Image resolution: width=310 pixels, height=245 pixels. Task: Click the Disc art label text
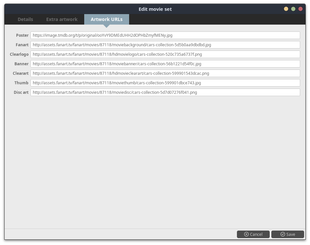21,92
